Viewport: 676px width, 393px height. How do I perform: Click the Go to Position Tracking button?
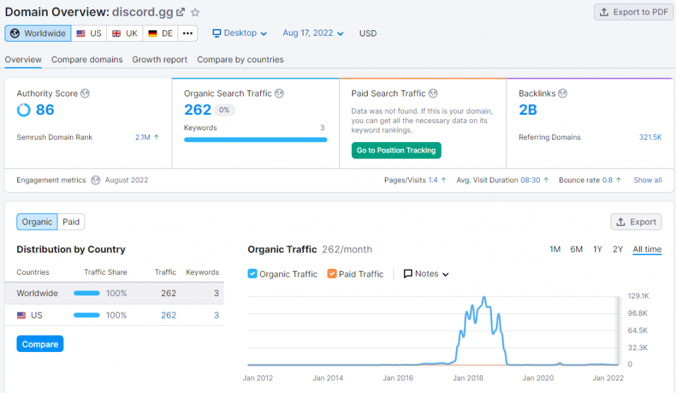[396, 151]
